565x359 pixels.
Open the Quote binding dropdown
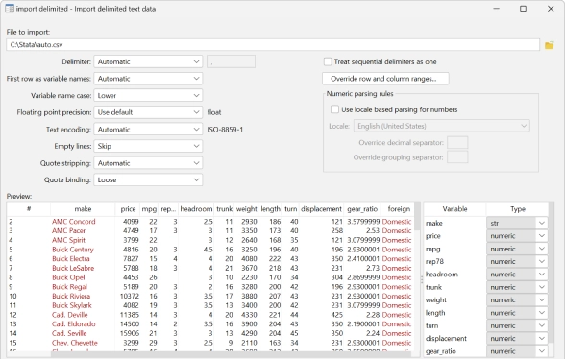(x=148, y=179)
